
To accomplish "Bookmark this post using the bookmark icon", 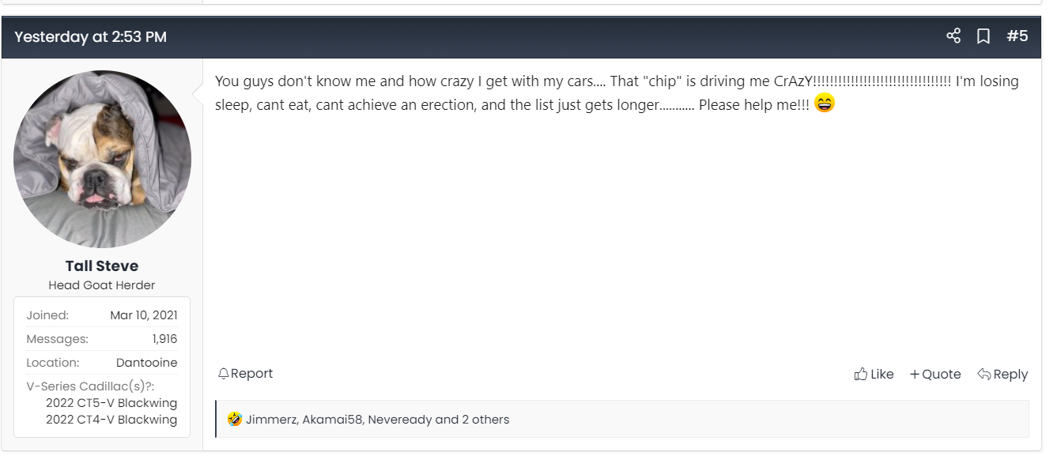I will [x=983, y=36].
